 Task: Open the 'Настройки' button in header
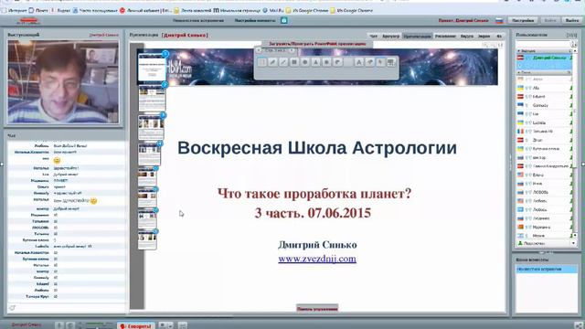[x=523, y=20]
